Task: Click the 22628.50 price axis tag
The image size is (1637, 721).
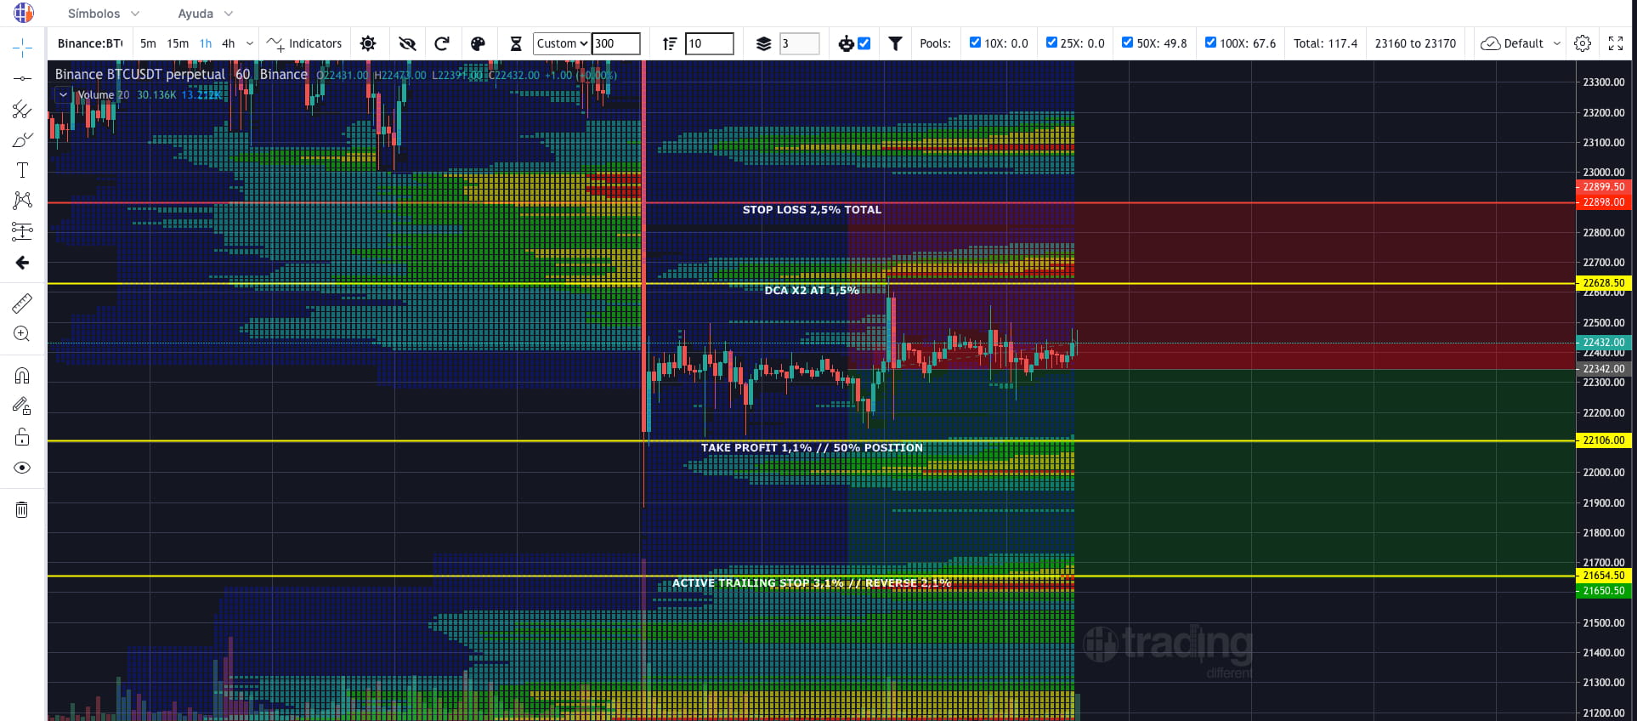Action: pos(1603,283)
